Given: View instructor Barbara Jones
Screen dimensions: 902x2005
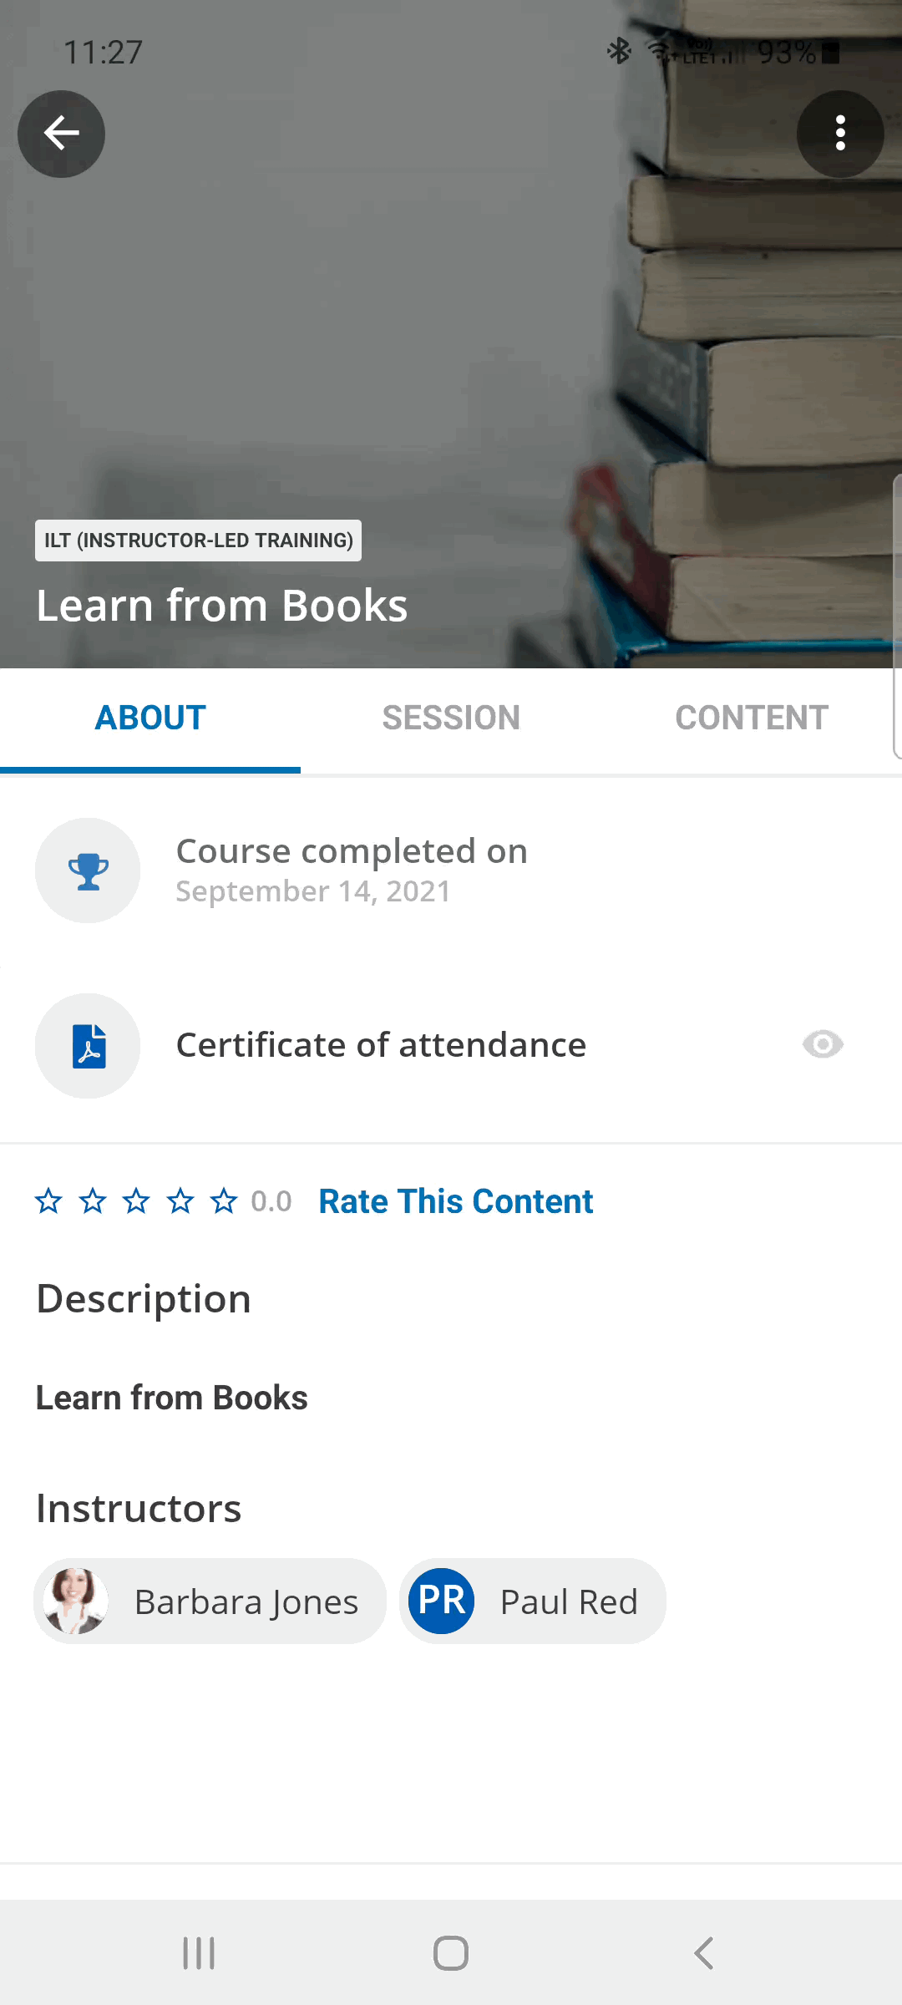Looking at the screenshot, I should 209,1601.
